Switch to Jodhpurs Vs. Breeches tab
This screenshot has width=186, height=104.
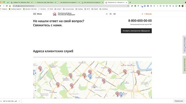tap(21, 2)
